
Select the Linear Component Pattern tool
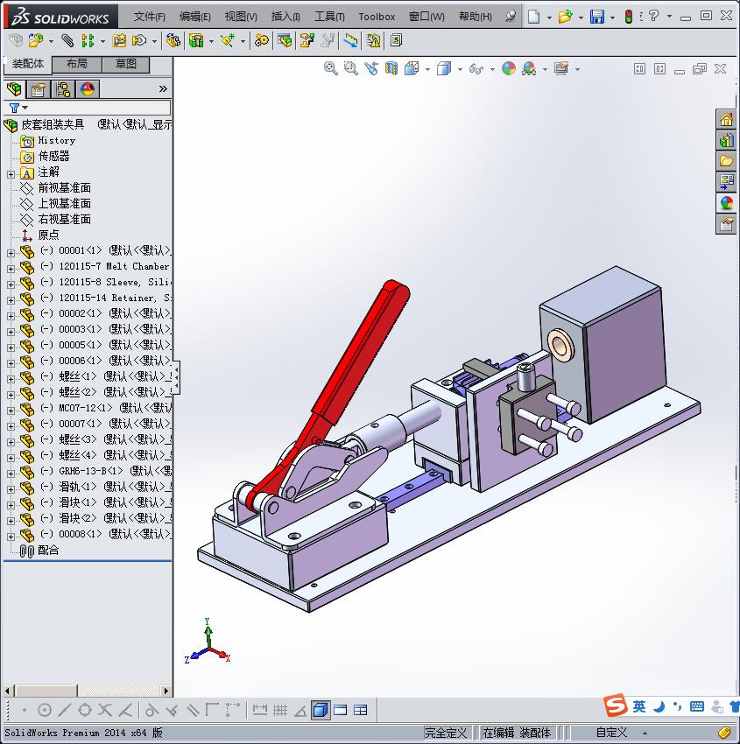(88, 41)
